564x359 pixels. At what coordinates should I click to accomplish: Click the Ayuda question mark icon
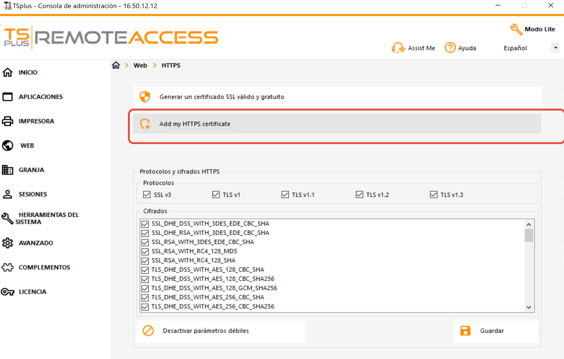[x=450, y=48]
